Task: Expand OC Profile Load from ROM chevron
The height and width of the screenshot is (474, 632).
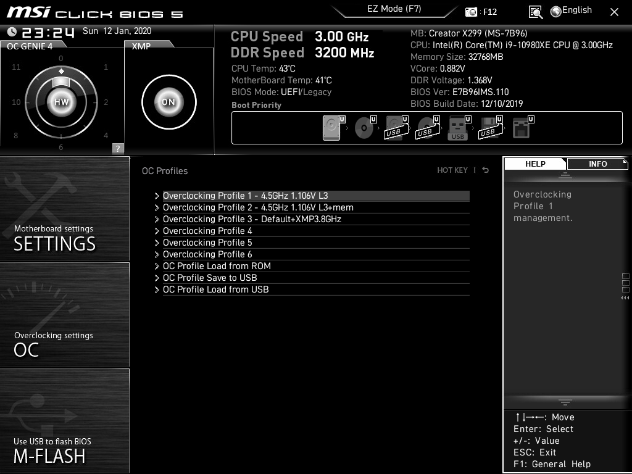Action: click(157, 266)
